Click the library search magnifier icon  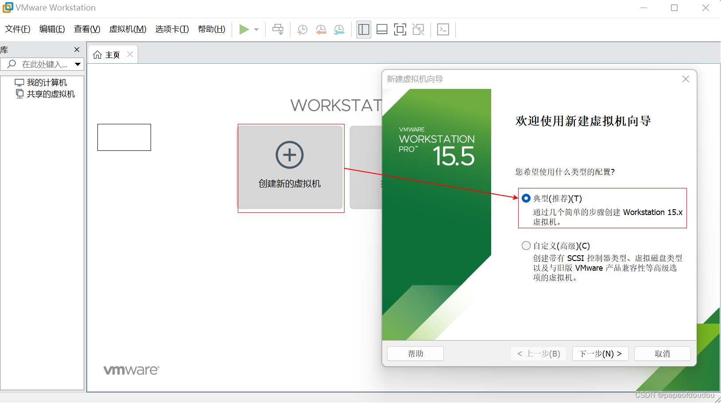[x=12, y=64]
